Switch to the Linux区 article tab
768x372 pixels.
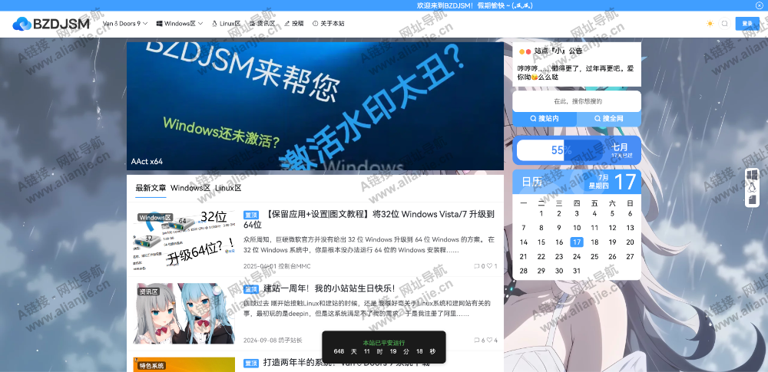point(228,188)
